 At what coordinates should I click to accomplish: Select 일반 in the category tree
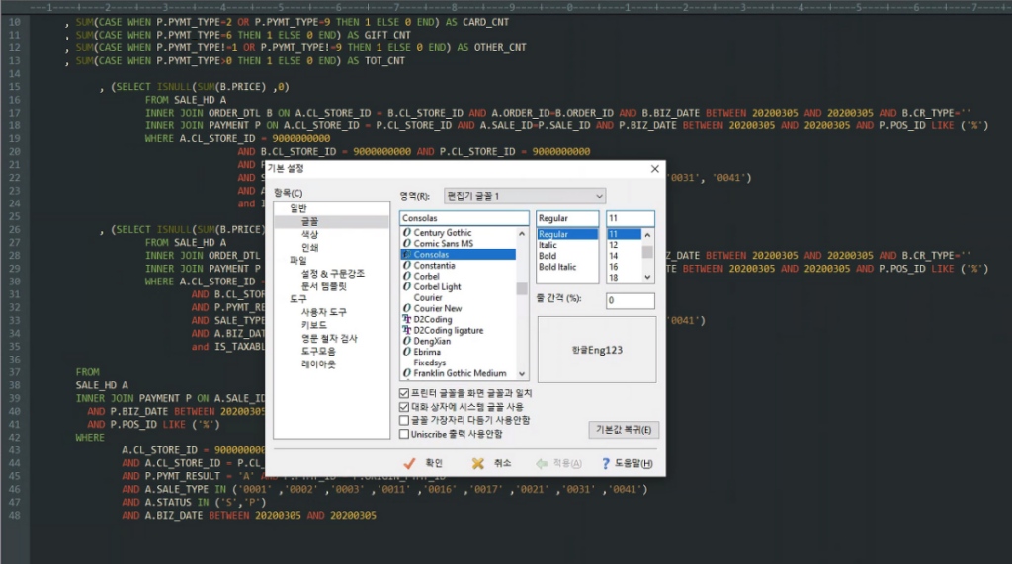click(x=298, y=208)
